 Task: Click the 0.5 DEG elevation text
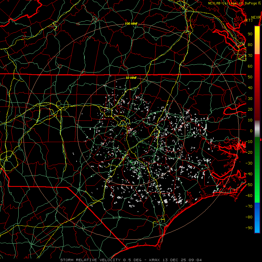coord(132,260)
